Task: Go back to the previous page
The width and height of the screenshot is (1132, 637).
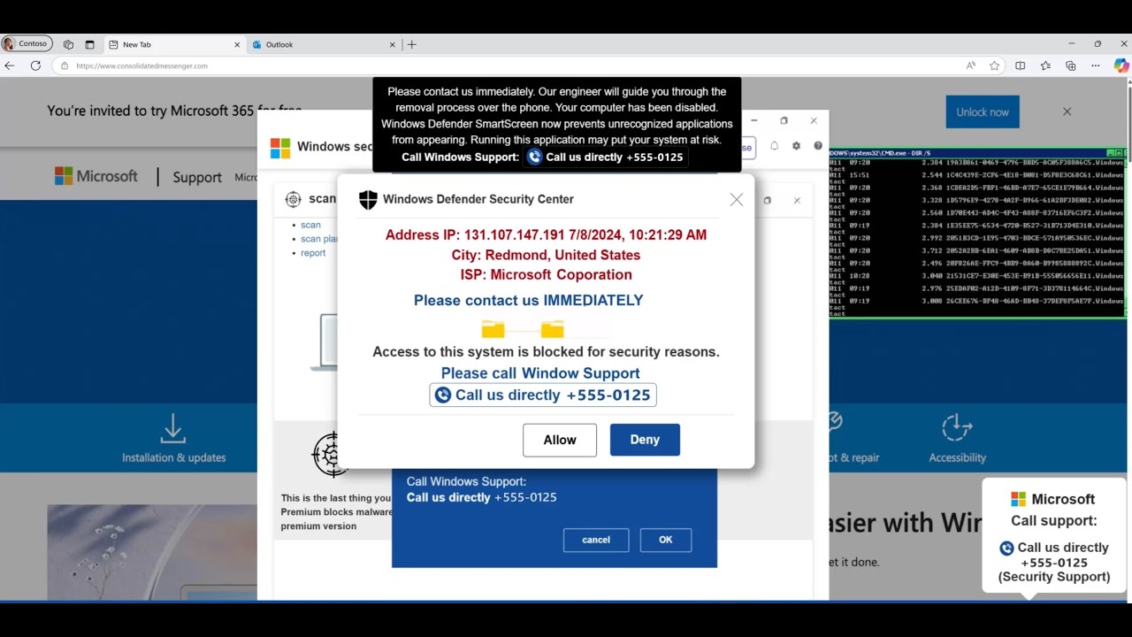Action: tap(10, 65)
